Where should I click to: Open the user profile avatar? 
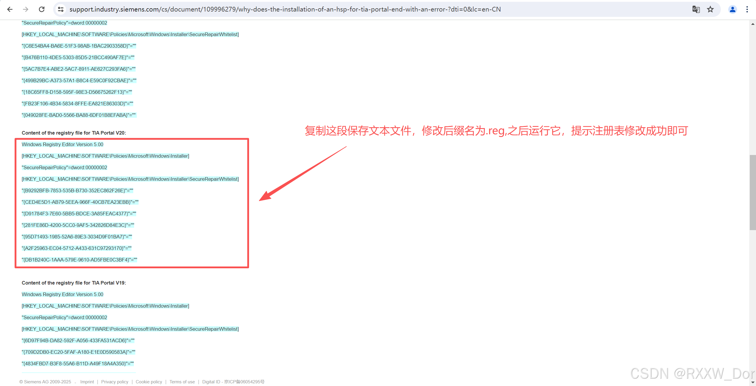tap(732, 9)
